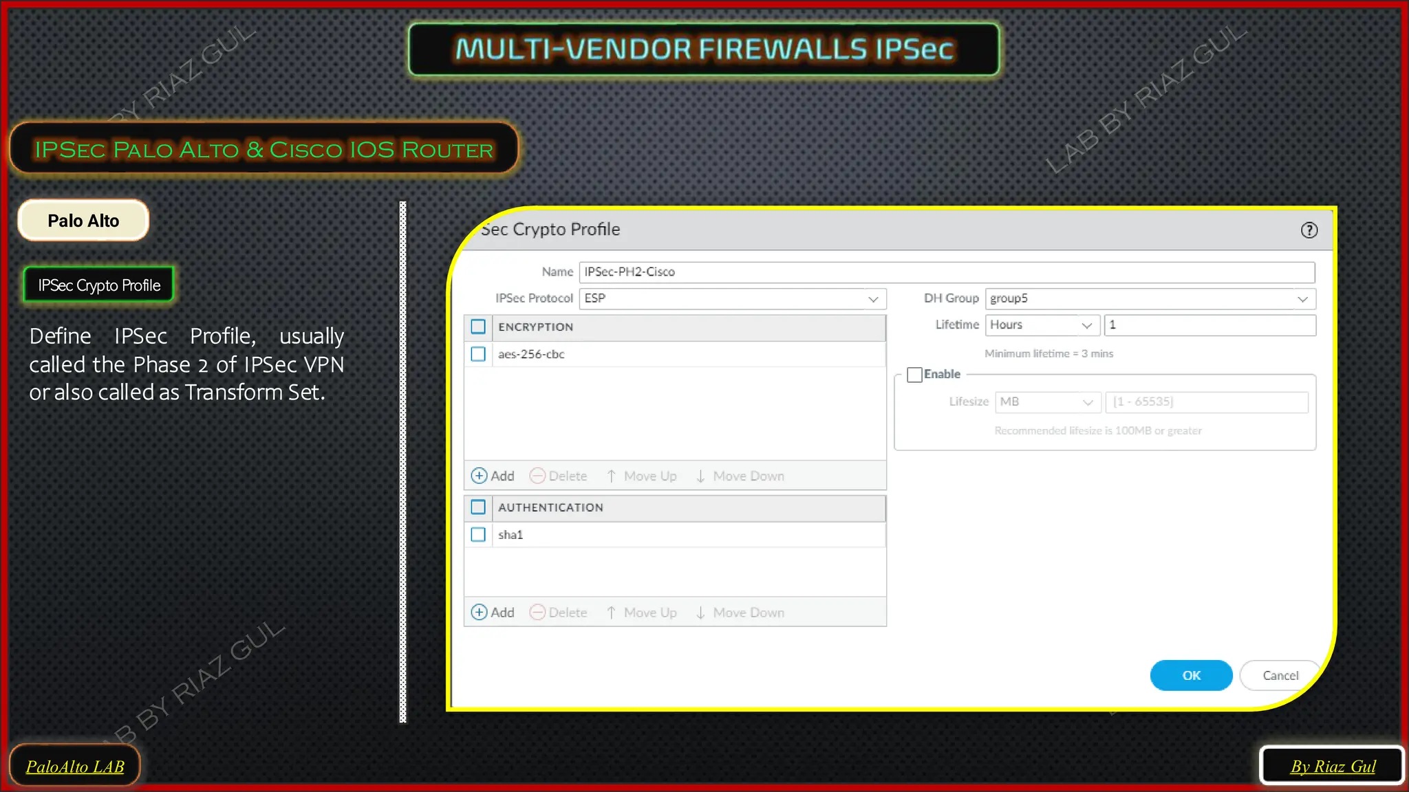
Task: Open the Lifesize MB unit dropdown
Action: click(x=1048, y=402)
